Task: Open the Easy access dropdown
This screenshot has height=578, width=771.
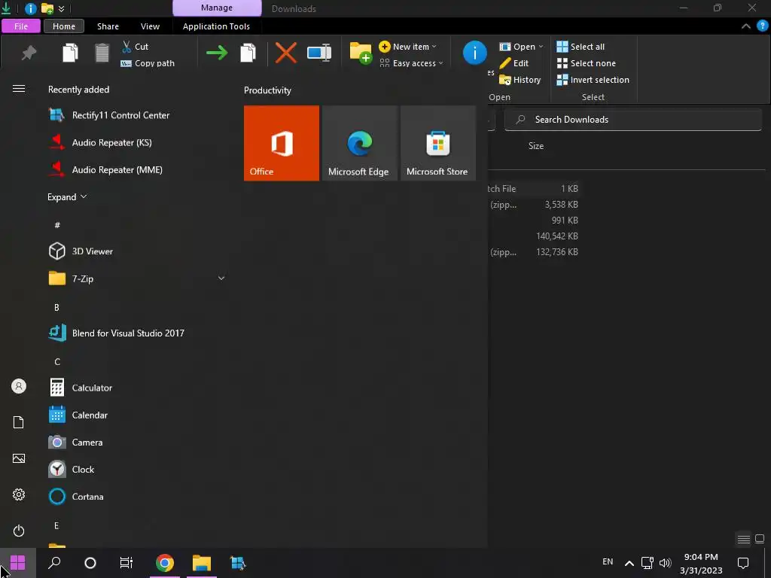Action: 411,63
